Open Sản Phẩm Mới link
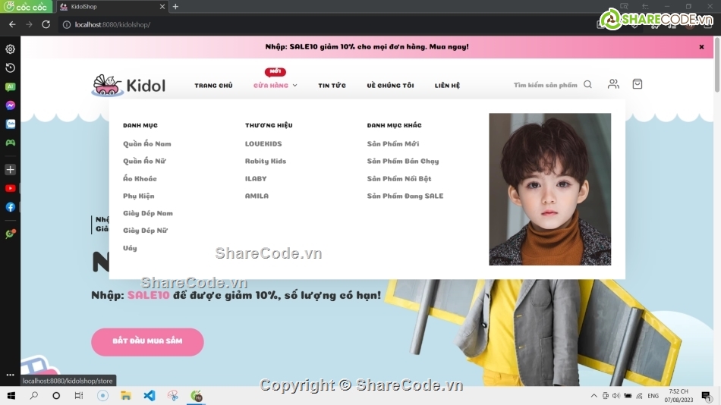The image size is (721, 405). pyautogui.click(x=393, y=144)
